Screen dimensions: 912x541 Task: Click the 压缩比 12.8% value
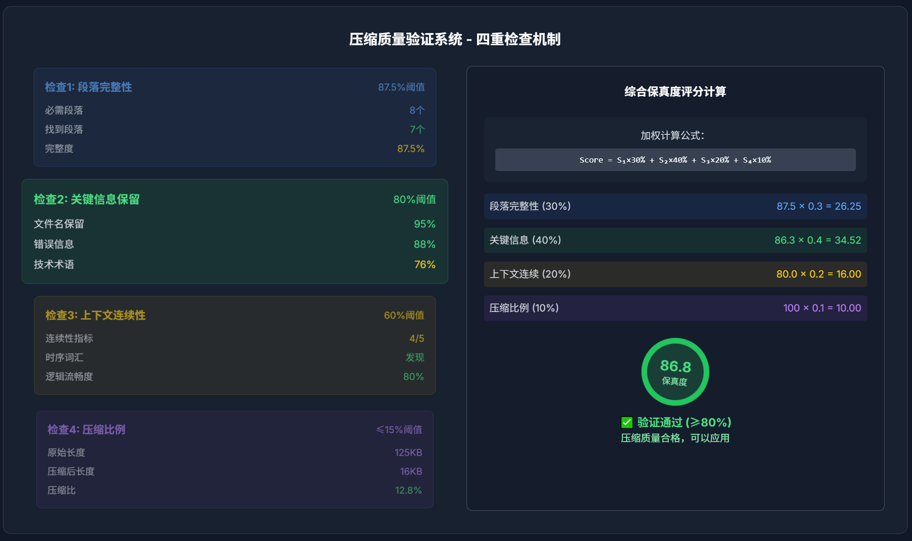tap(408, 491)
